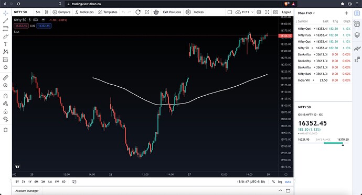
Task: Open the time axis settings gear
Action: click(x=286, y=174)
